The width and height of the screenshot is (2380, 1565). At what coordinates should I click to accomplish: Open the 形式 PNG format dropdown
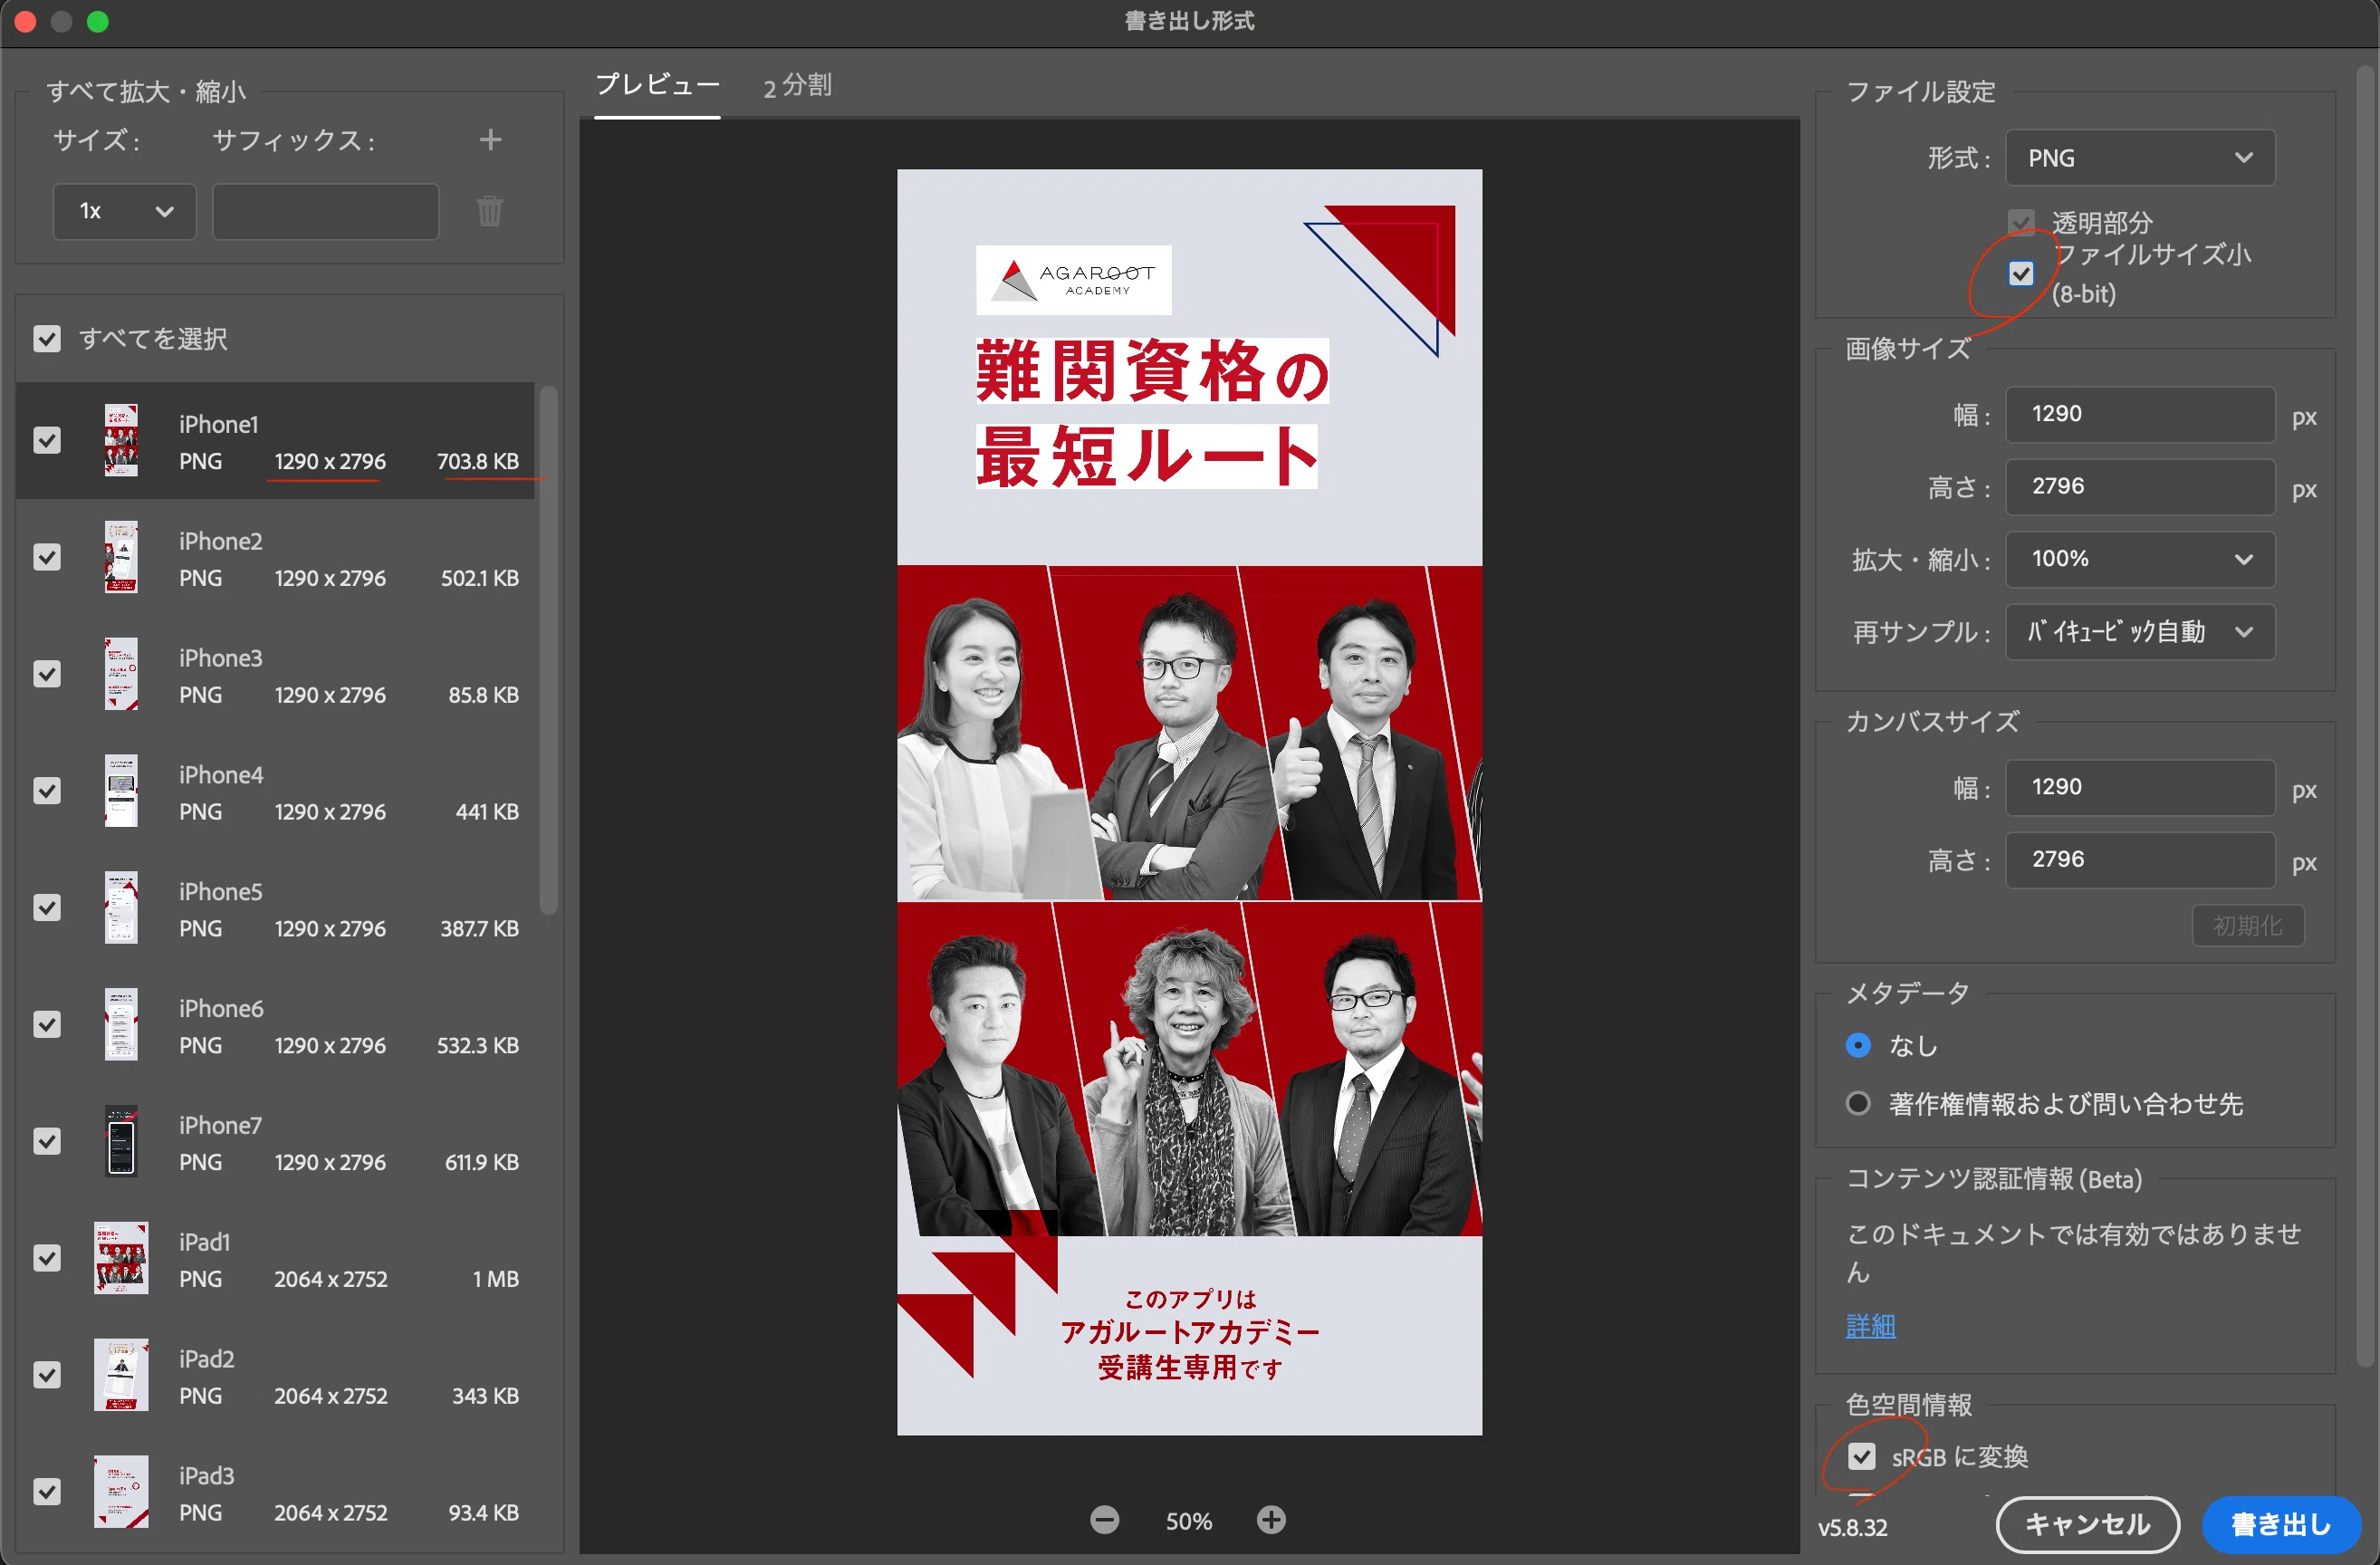pos(2140,157)
